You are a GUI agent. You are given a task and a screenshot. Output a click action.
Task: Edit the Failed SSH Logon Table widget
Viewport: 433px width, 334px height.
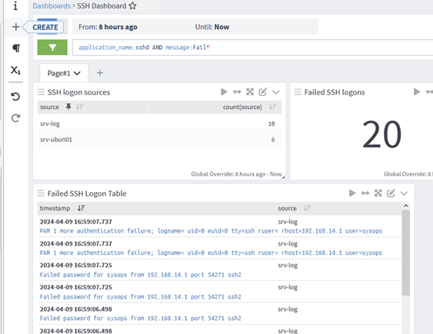(391, 193)
